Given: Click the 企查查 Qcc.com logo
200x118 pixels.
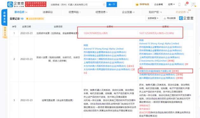Looking at the screenshot, I should (x=16, y=4).
